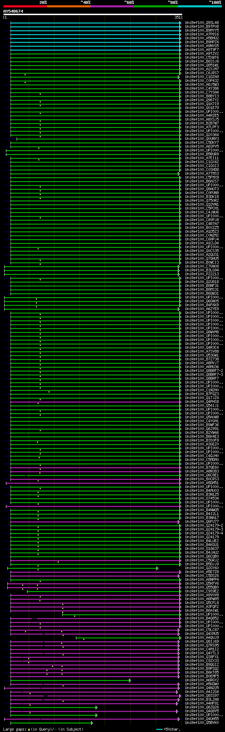Open hit UniRef100_C1DZA9
This screenshot has width=225, height=732.
click(202, 77)
